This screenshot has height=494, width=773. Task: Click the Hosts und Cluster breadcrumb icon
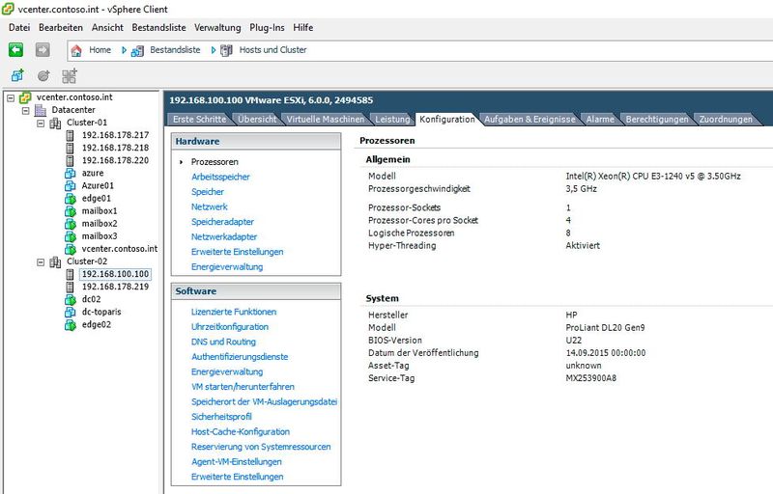226,50
